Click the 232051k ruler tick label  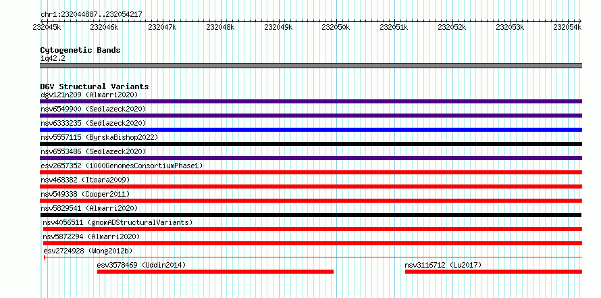[394, 27]
